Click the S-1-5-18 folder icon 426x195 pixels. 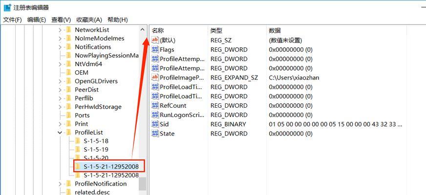point(78,141)
